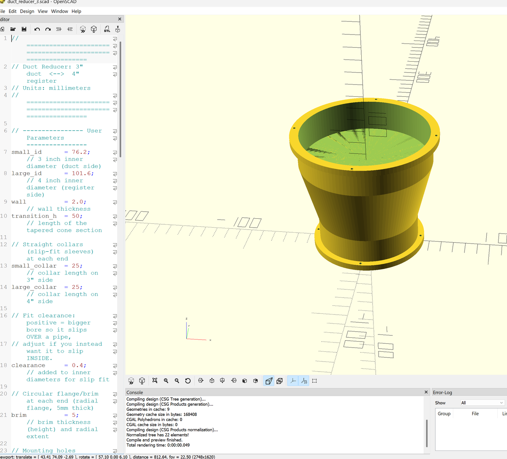The height and width of the screenshot is (459, 507).
Task: Toggle Orthogonal projection
Action: (x=280, y=381)
